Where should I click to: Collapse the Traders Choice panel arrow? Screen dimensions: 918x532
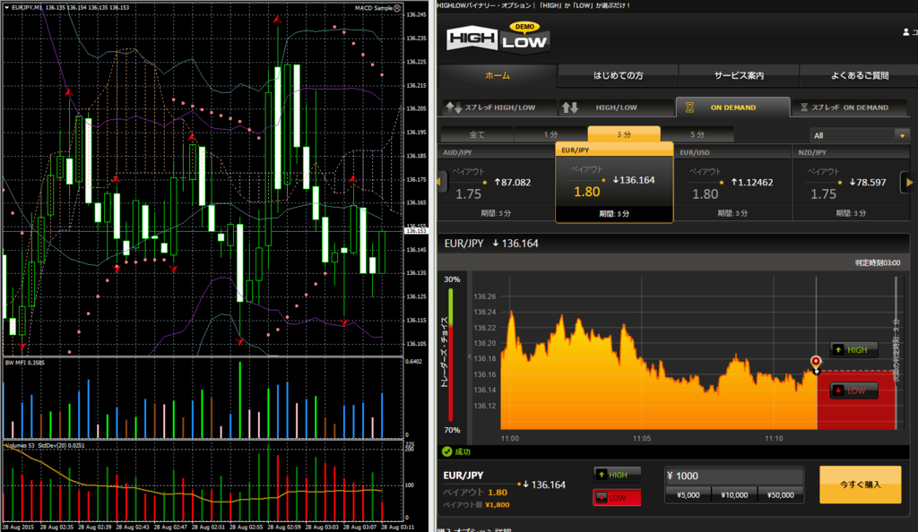coord(469,356)
